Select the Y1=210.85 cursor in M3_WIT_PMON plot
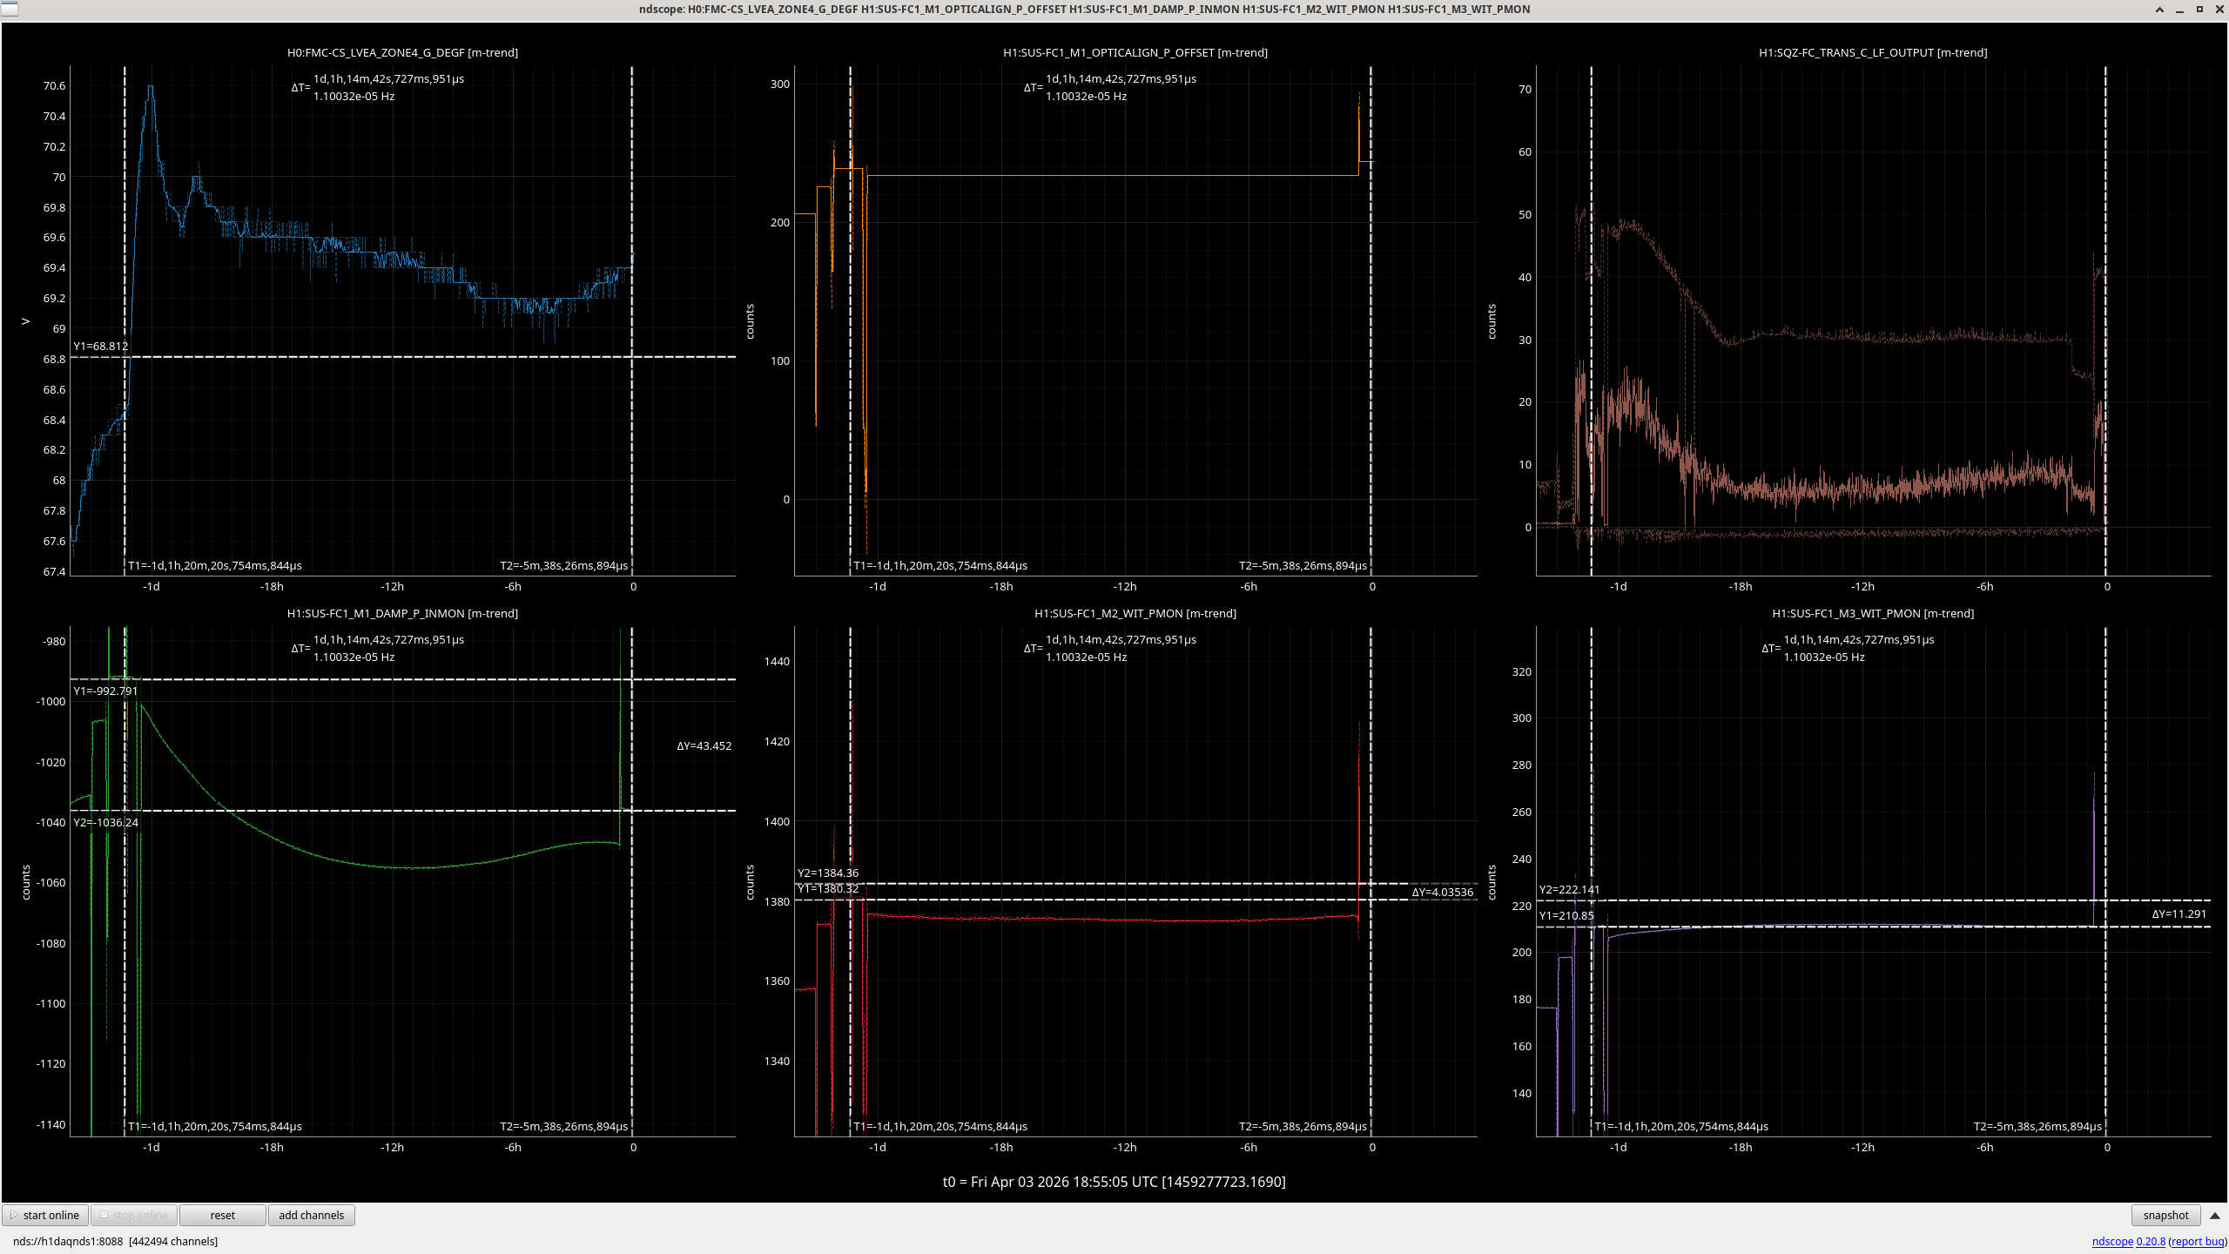 point(1566,915)
